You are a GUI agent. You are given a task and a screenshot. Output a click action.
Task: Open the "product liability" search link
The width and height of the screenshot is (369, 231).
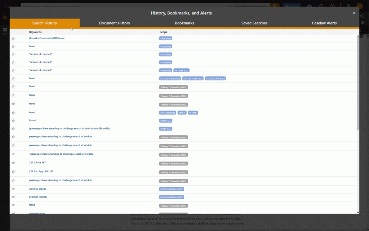click(x=38, y=197)
